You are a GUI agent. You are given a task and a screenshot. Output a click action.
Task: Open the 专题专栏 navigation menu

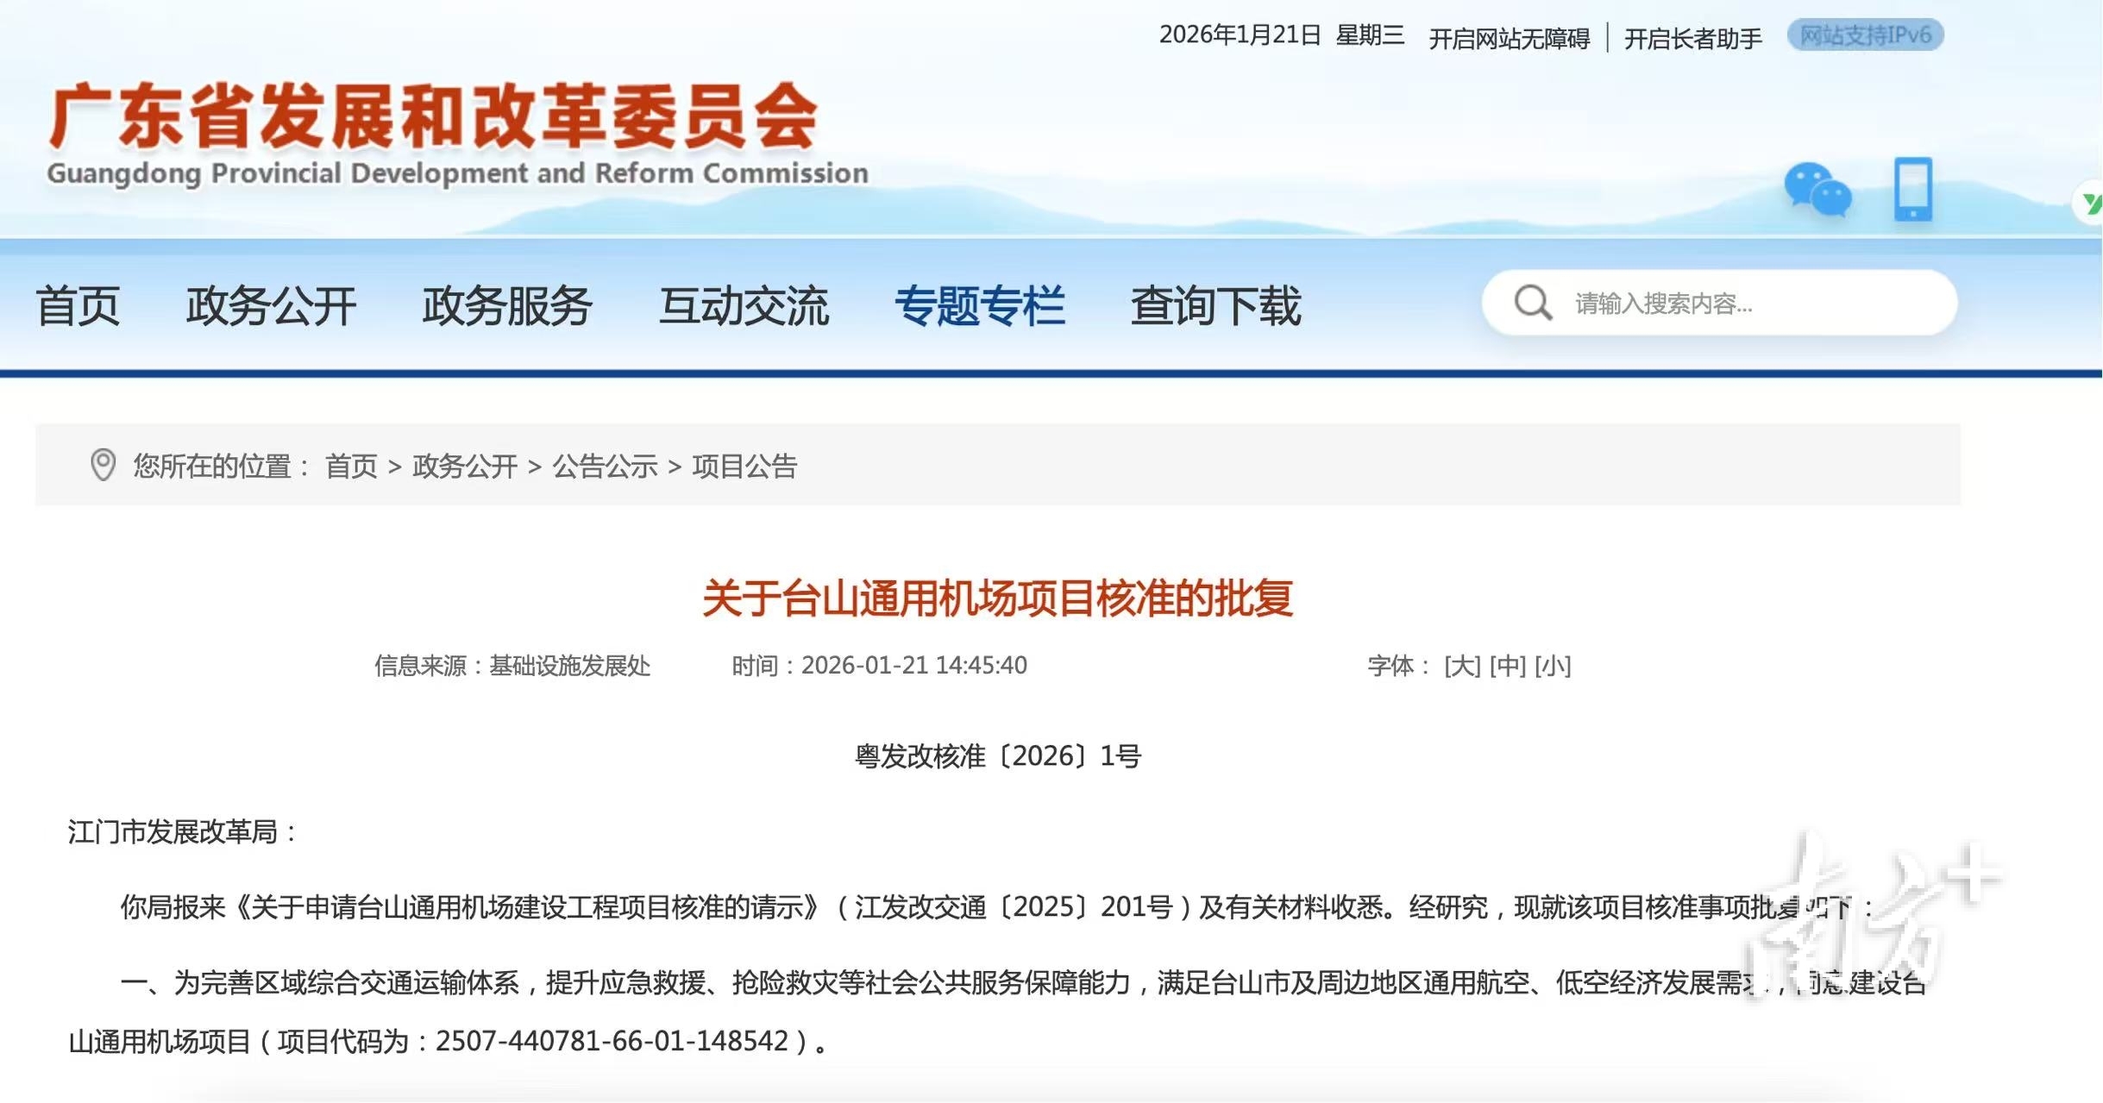pyautogui.click(x=979, y=305)
